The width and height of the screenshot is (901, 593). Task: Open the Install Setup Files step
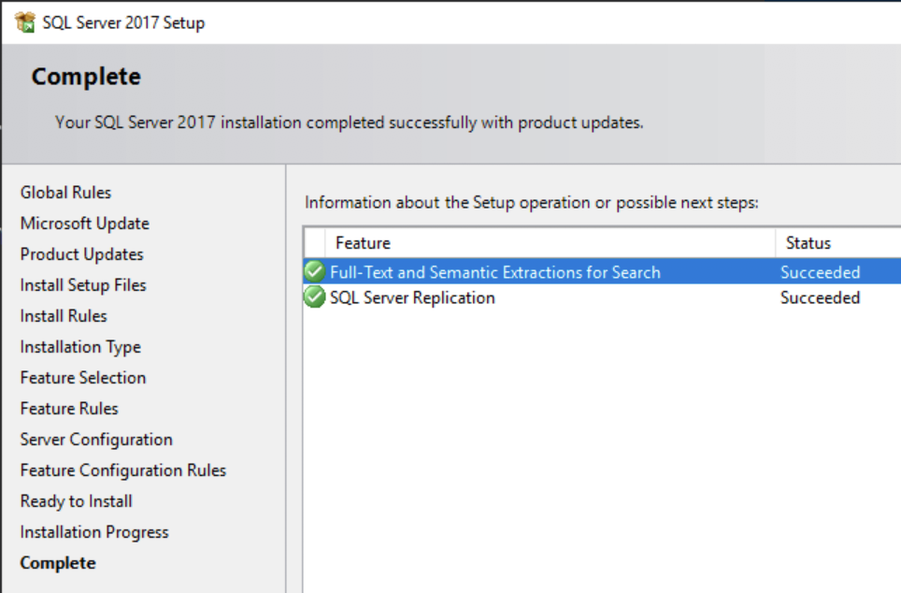[x=82, y=284]
